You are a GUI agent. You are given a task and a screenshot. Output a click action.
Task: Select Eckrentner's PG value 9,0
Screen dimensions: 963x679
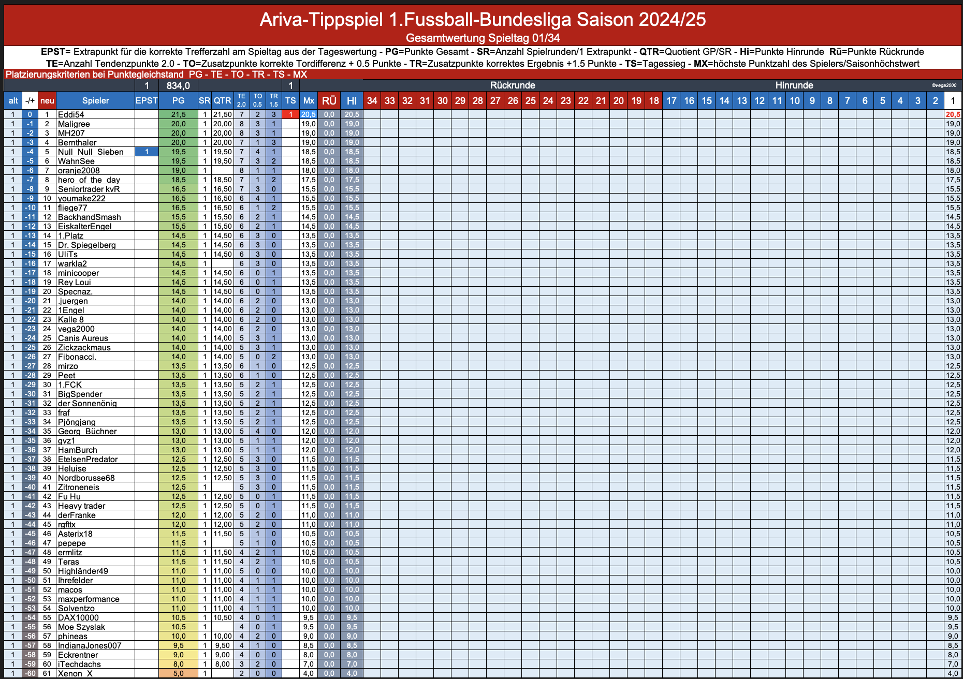[x=178, y=655]
